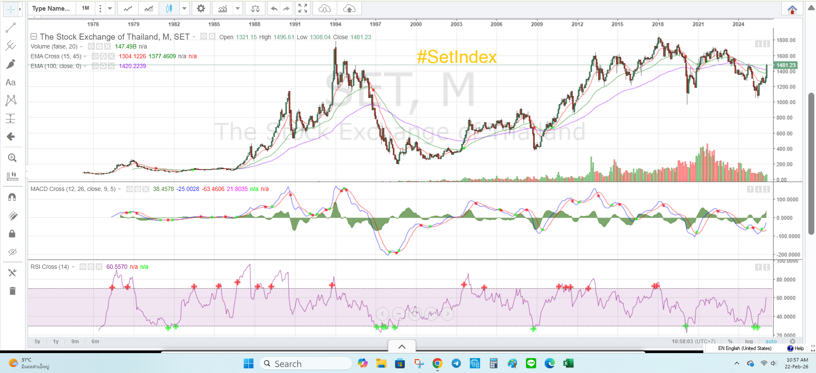This screenshot has height=373, width=816.
Task: Select the 1y time range
Action: (x=56, y=342)
